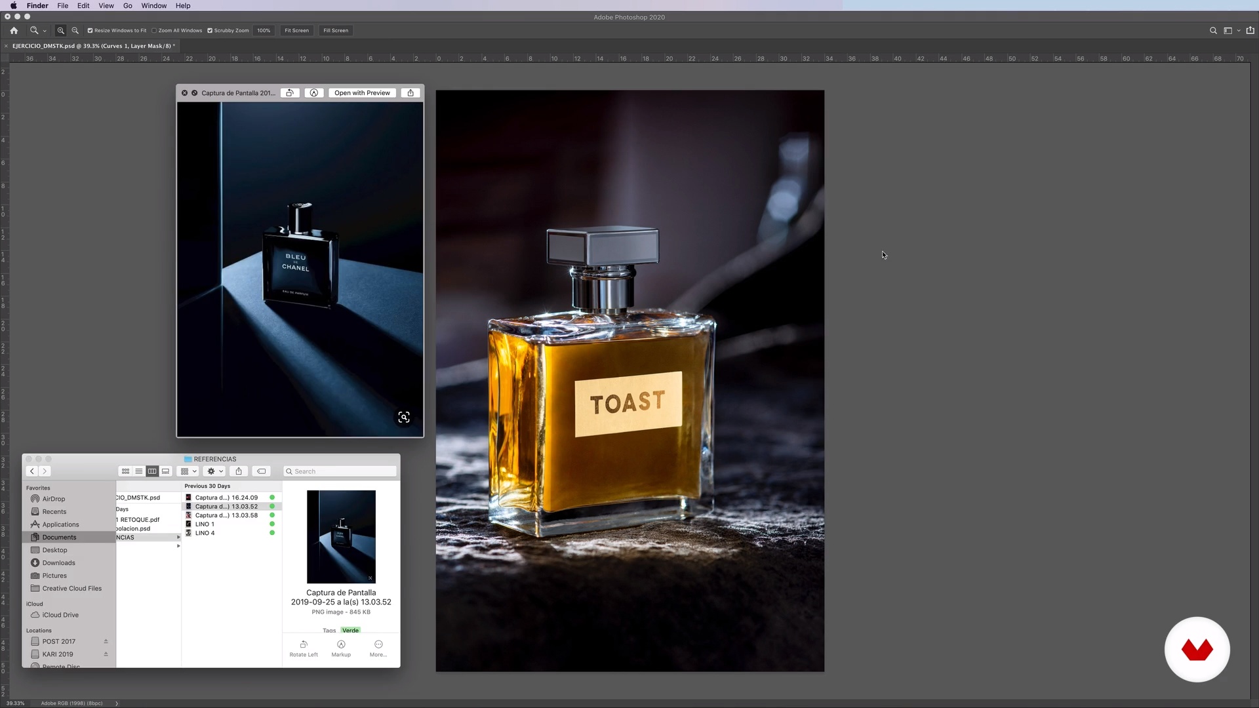Click Finder edit tags icon
This screenshot has width=1259, height=708.
pos(261,471)
